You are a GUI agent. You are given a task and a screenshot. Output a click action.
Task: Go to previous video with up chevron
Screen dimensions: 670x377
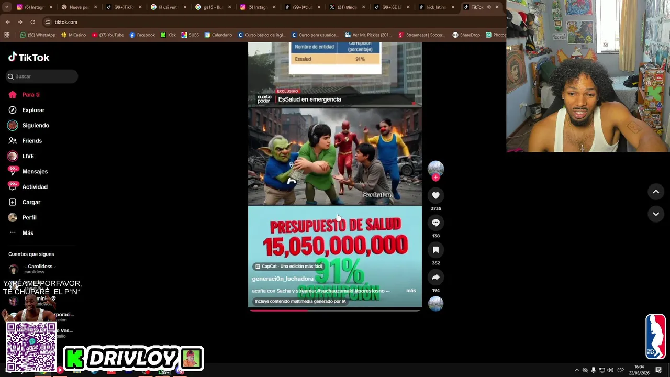pos(656,192)
